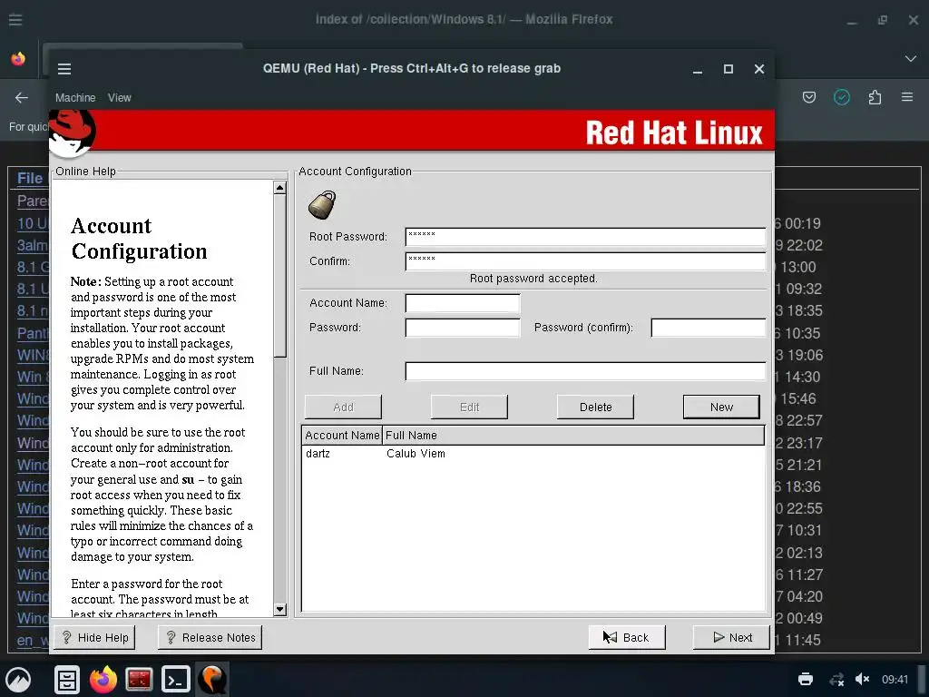Click the File column link in Firefox

point(30,179)
